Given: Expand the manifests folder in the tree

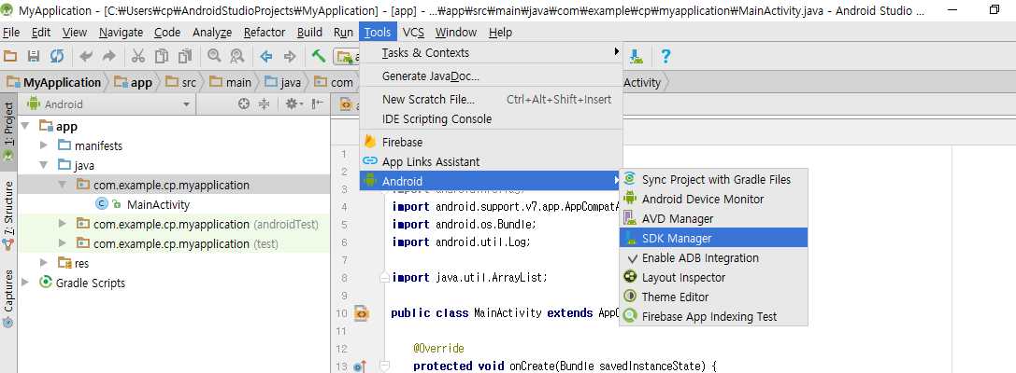Looking at the screenshot, I should pyautogui.click(x=43, y=145).
